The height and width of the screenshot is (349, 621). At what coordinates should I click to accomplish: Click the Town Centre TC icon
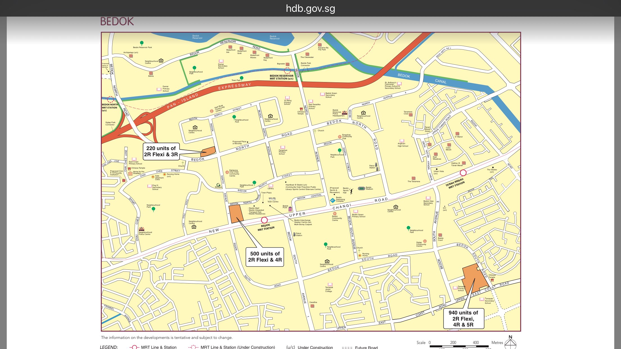[272, 199]
